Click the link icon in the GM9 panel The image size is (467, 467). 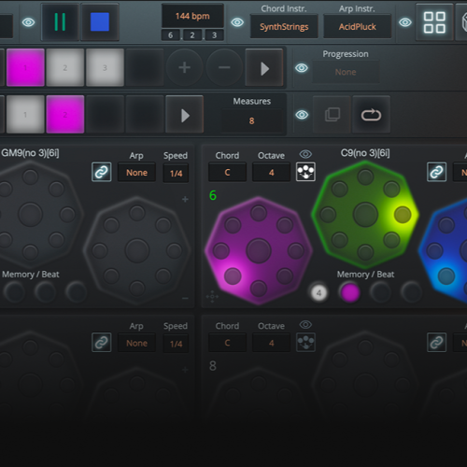click(102, 172)
